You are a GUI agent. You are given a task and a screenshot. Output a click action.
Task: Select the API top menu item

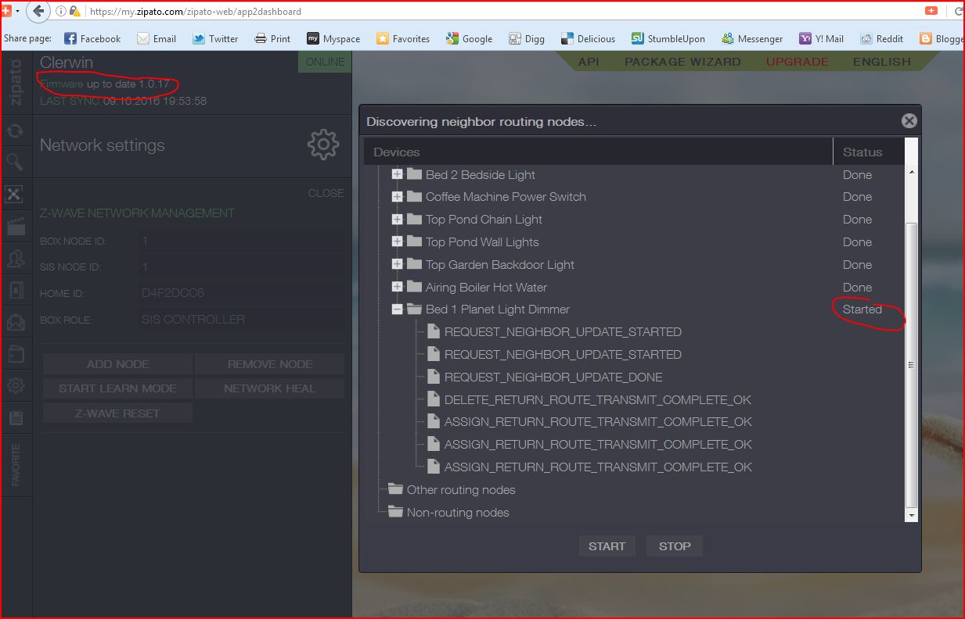pos(589,62)
